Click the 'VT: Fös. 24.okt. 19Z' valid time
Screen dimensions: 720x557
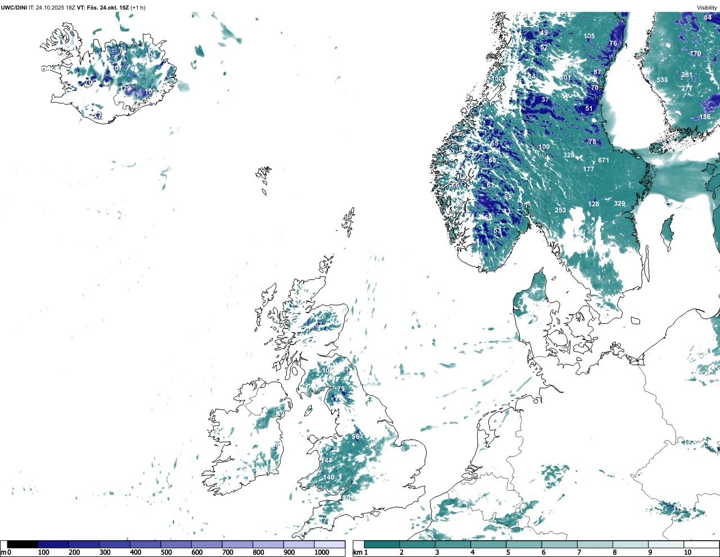103,8
